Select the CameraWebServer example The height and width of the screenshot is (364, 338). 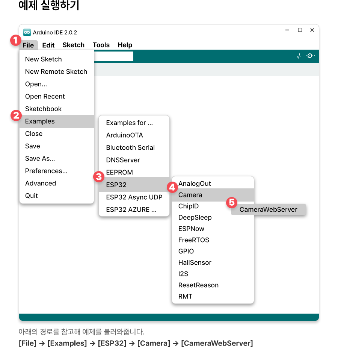pyautogui.click(x=268, y=210)
